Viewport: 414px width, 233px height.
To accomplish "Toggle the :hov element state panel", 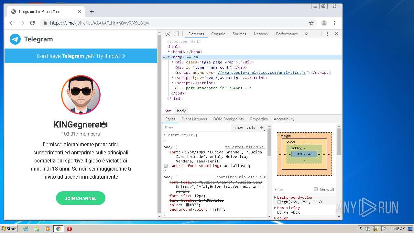I will (239, 128).
